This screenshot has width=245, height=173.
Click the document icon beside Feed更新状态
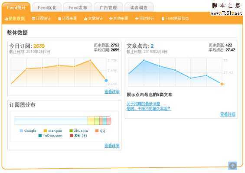coord(163,19)
